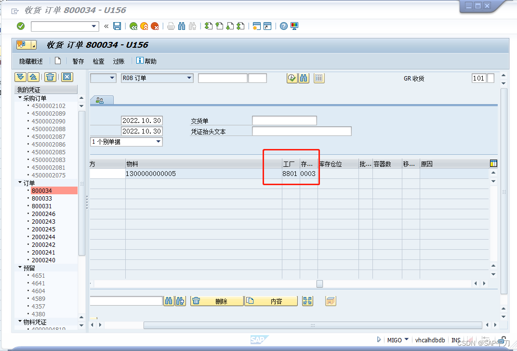Viewport: 517px width, 351px height.
Task: Click 检查 check button
Action: [98, 61]
